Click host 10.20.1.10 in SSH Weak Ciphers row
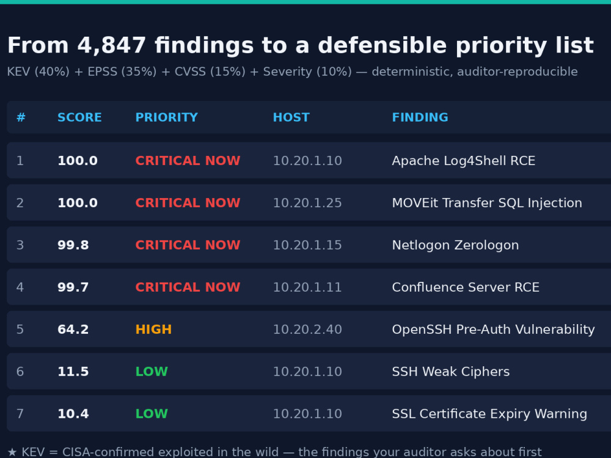Image resolution: width=611 pixels, height=458 pixels. 307,371
